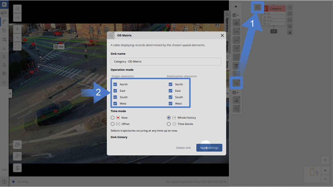Screen dimensions: 333x187
Task: Click the highlighted OD Matrix sink icon in the toolbar
Action: (237, 83)
